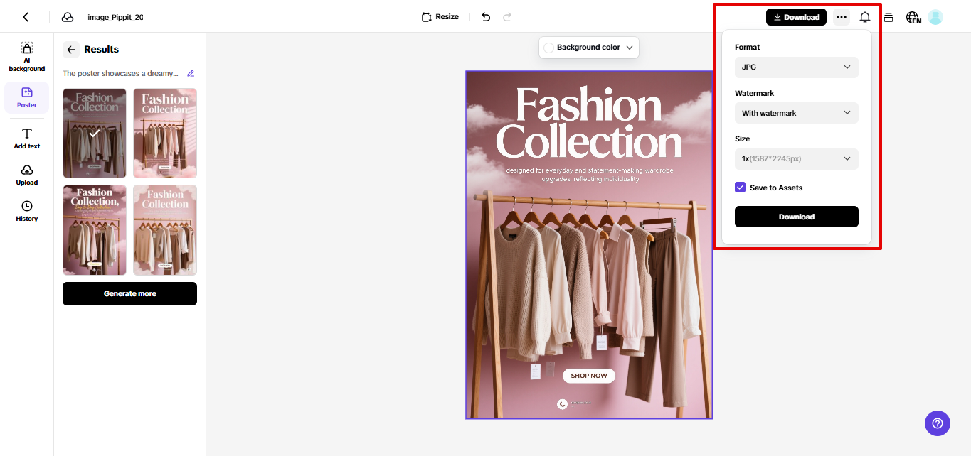Return from Results with back arrow

(x=71, y=50)
